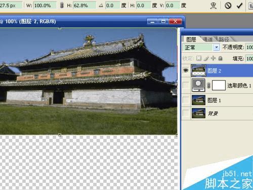Click the document title 图层 2, RGB/8
Screen dimensions: 253x190
37,21
